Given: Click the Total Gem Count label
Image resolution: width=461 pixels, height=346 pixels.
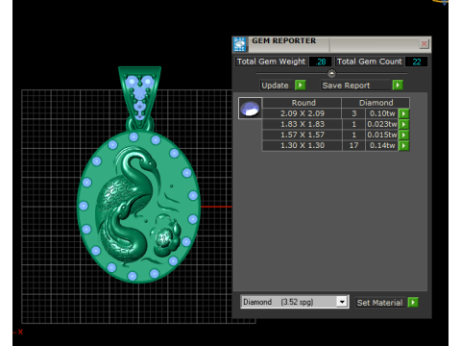Looking at the screenshot, I should coord(369,62).
